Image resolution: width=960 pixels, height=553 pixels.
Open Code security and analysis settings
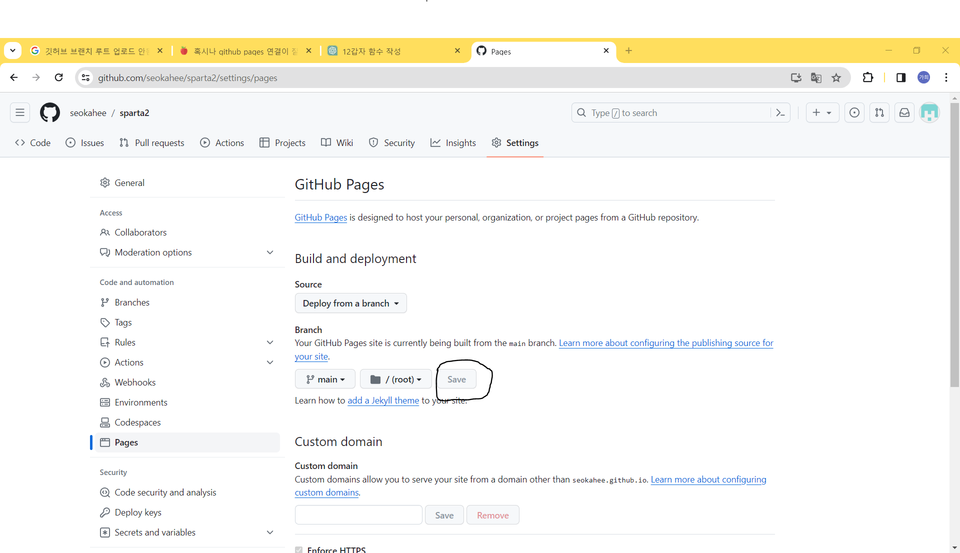187,492
